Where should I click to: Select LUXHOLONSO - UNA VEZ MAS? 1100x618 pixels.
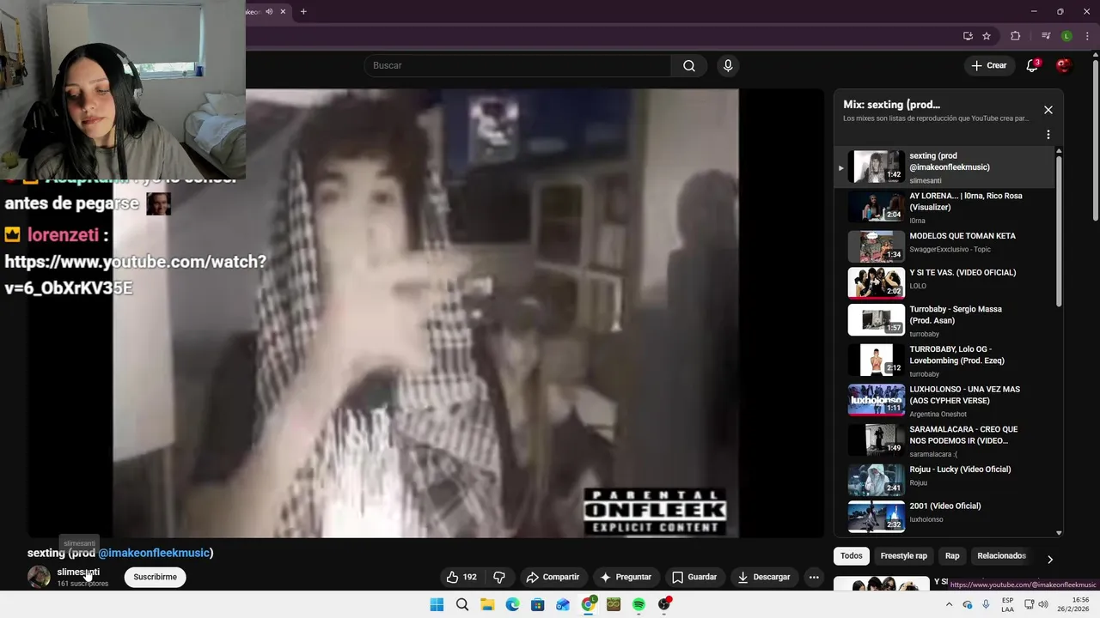coord(945,400)
